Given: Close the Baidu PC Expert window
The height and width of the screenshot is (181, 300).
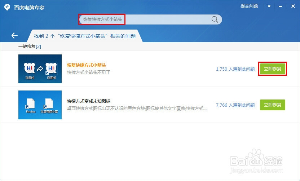Looking at the screenshot, I should [293, 6].
